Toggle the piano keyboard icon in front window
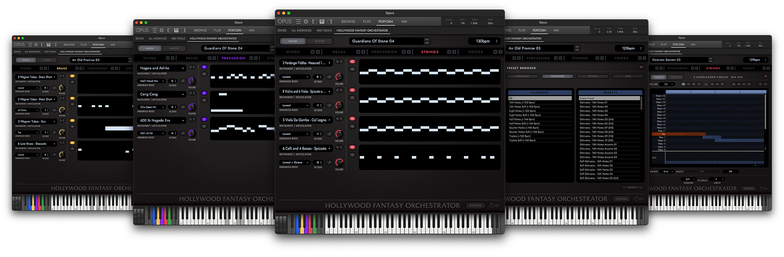The image size is (784, 257). tap(322, 22)
